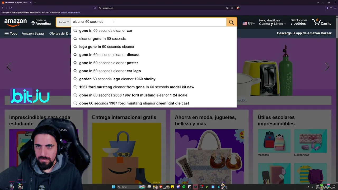Click the bookmark icon in address bar

(95, 8)
